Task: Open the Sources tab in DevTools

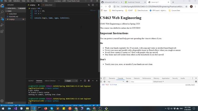Action: click(128, 78)
